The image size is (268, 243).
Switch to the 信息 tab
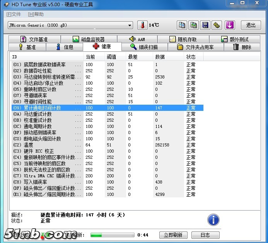click(64, 47)
